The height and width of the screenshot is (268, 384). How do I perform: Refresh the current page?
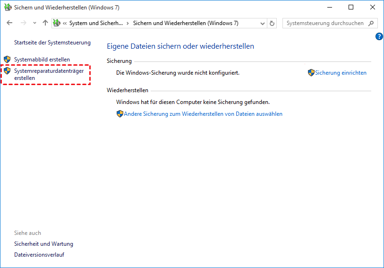[x=272, y=23]
